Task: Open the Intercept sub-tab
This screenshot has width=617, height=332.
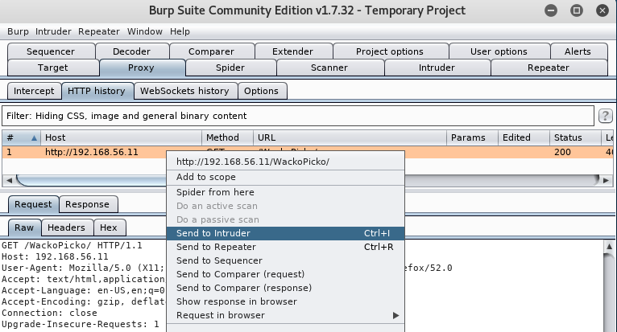Action: click(x=35, y=91)
